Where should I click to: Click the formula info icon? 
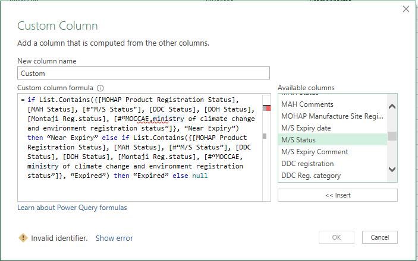pos(100,88)
